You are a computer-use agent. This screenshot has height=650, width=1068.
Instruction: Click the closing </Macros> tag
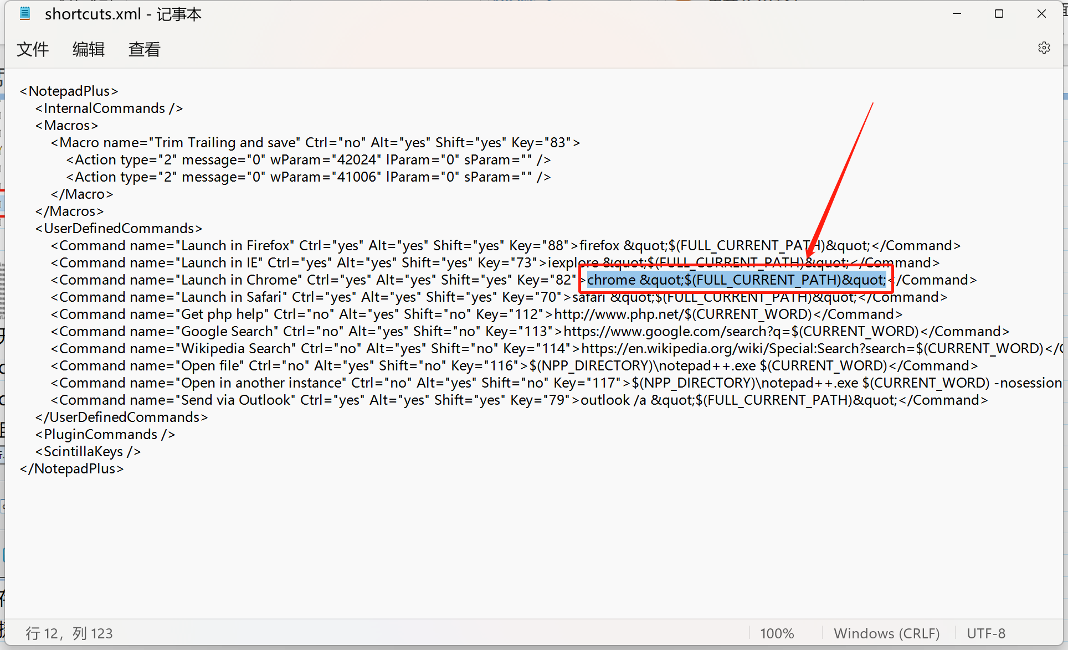click(x=69, y=211)
